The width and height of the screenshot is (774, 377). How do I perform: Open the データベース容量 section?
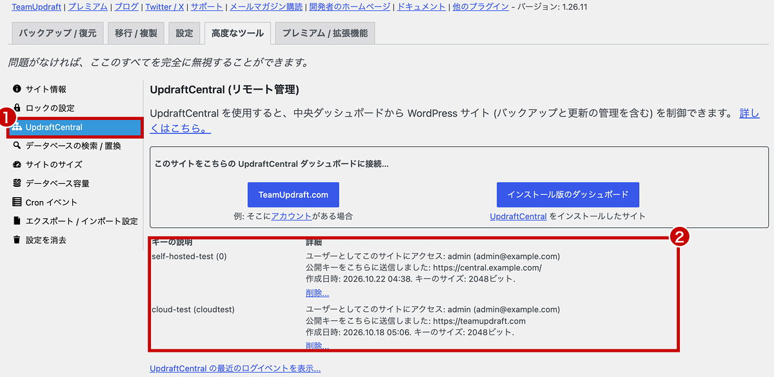57,183
